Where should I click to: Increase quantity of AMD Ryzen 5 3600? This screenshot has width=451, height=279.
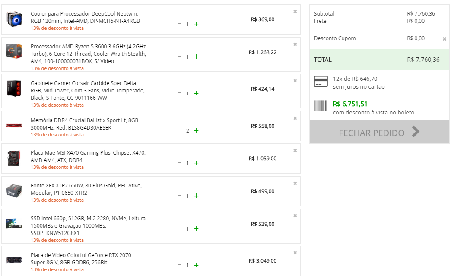196,57
